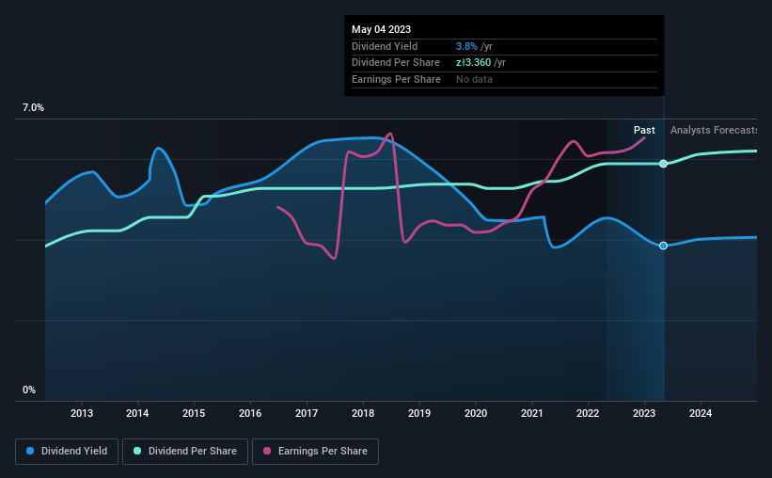Toggle the Dividend Yield legend button
The width and height of the screenshot is (772, 478).
pos(67,452)
